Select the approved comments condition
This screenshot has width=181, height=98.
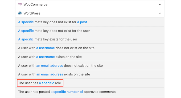pos(90,92)
